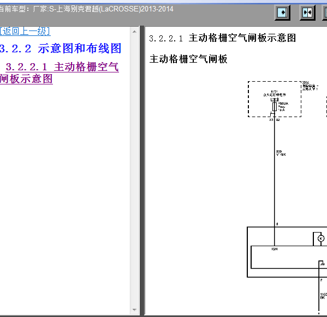Click the left panel scroll-down arrow
Viewport: 327px width, 317px height.
[x=134, y=310]
